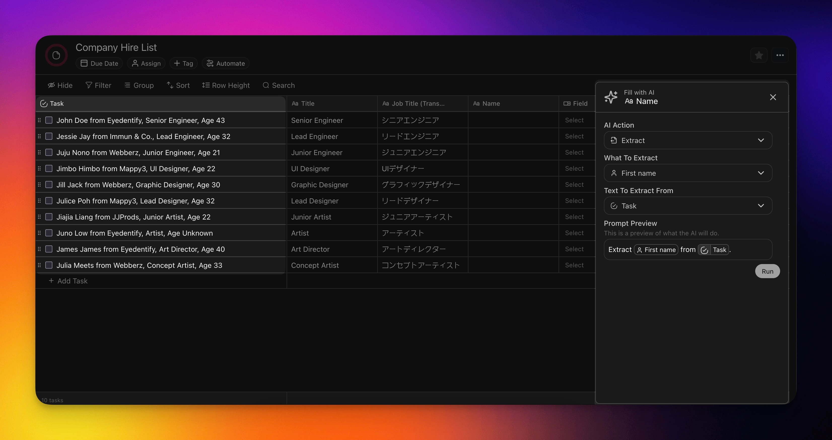Tick the Jimbo Himbo task checkbox
Image resolution: width=832 pixels, height=440 pixels.
pos(49,168)
